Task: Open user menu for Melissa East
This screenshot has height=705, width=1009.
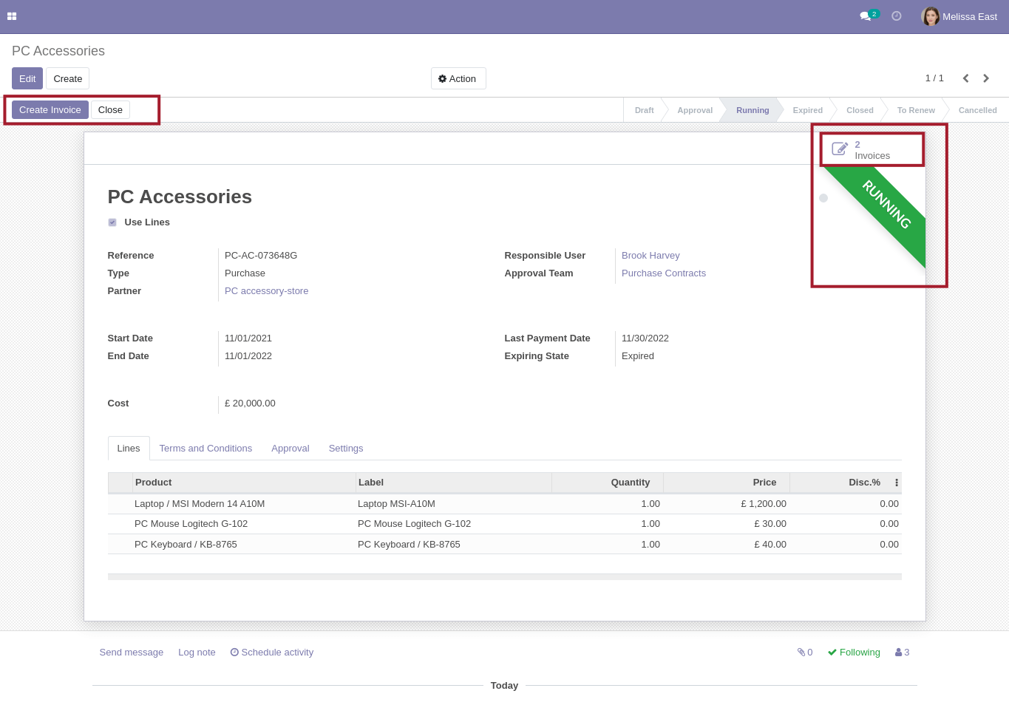Action: [x=969, y=16]
